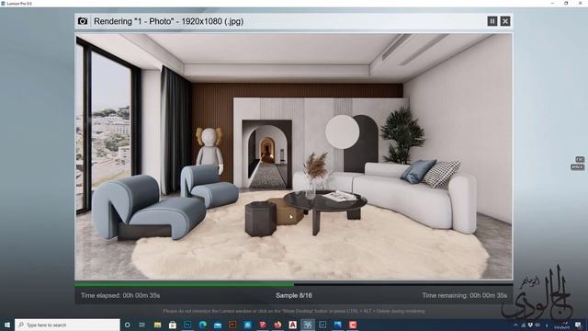Restore down the Lumion Pro window
Screen dimensions: 588x331
[x=566, y=3]
